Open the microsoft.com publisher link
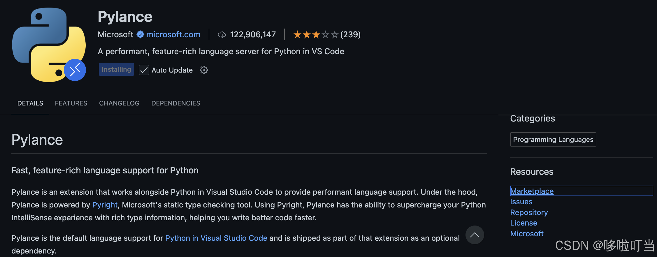657x257 pixels. [173, 34]
